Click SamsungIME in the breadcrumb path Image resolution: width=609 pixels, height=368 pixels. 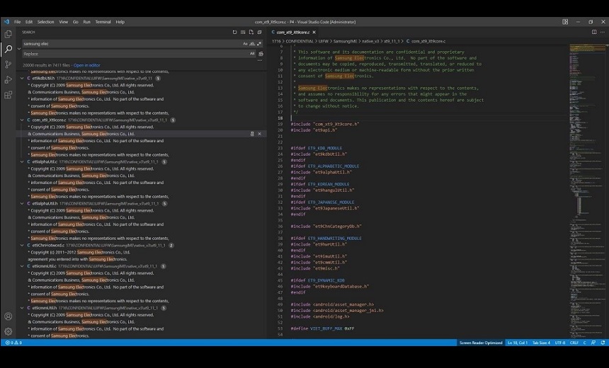pyautogui.click(x=345, y=41)
